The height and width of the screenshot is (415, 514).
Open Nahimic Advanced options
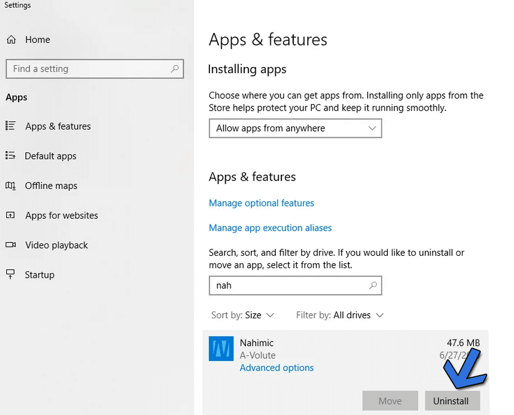click(276, 368)
